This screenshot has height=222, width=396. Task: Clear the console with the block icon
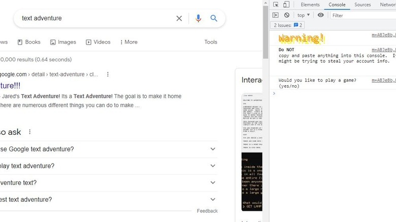[x=287, y=15]
